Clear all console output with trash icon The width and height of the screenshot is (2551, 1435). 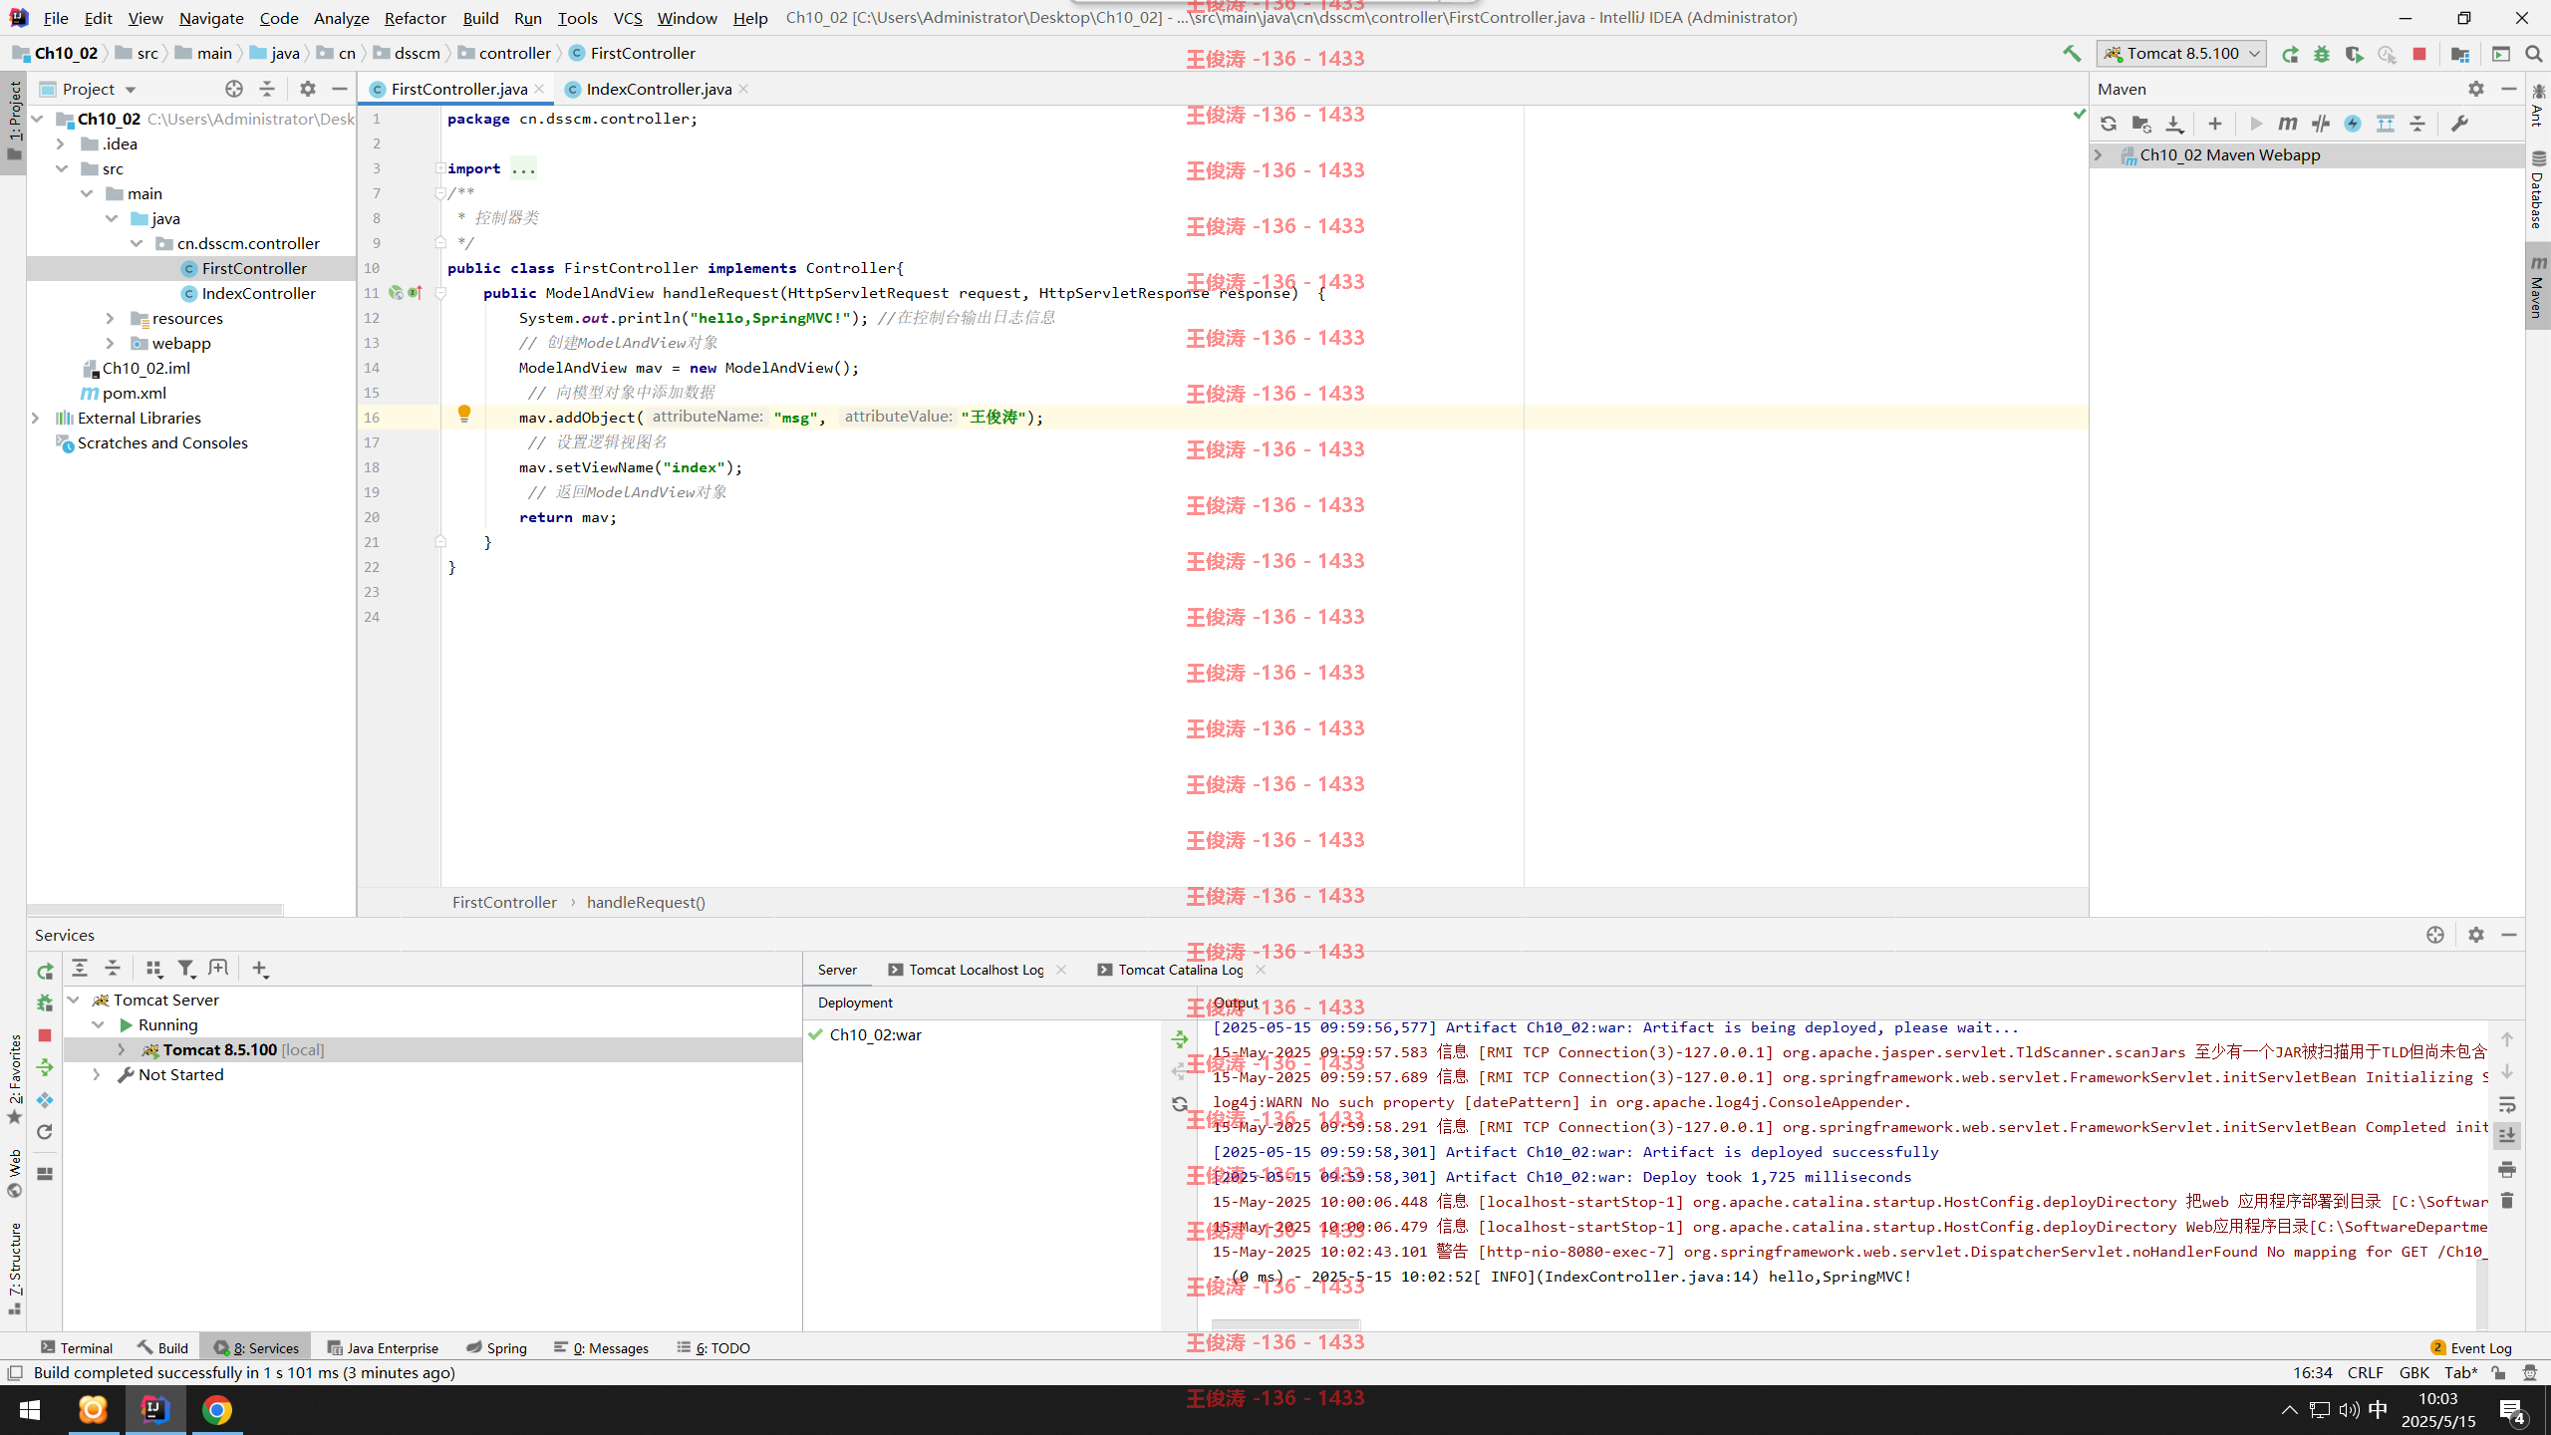tap(2507, 1201)
